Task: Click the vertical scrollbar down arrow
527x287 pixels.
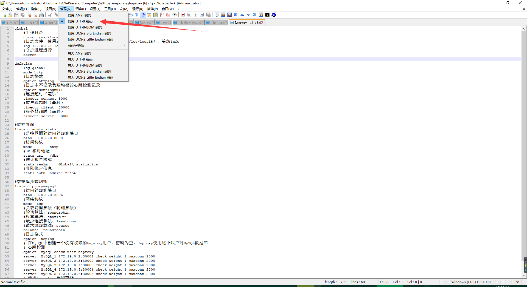Action: (x=523, y=275)
